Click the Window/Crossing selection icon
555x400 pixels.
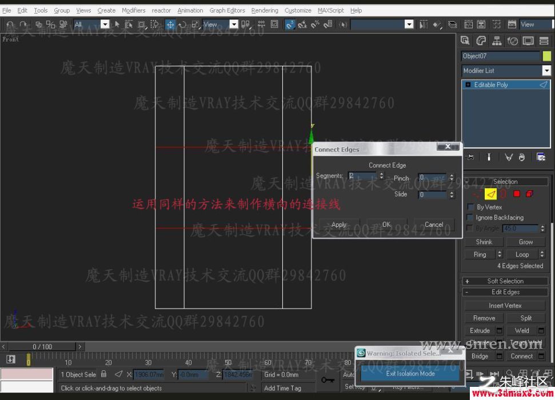click(154, 25)
